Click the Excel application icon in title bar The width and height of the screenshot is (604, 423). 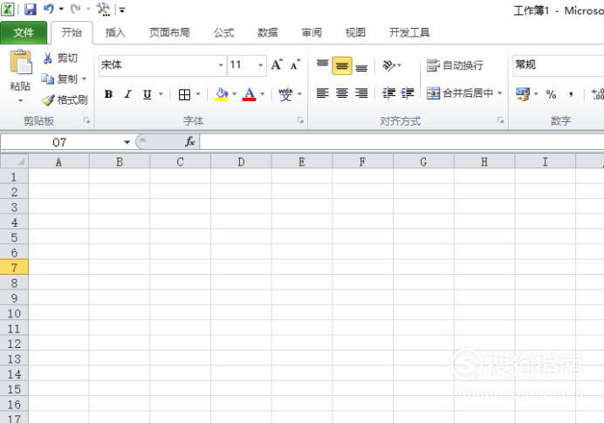pyautogui.click(x=8, y=10)
